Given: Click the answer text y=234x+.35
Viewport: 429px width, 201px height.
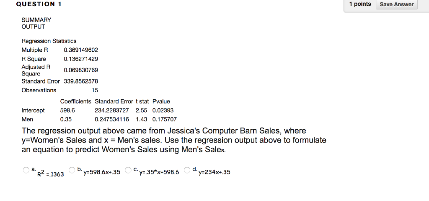Looking at the screenshot, I should [x=214, y=172].
